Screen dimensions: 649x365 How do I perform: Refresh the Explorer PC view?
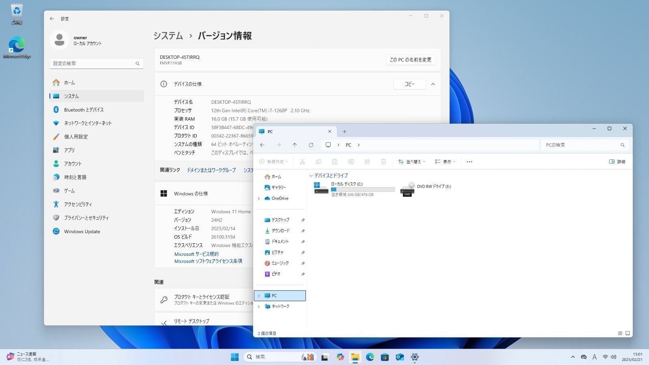point(311,145)
